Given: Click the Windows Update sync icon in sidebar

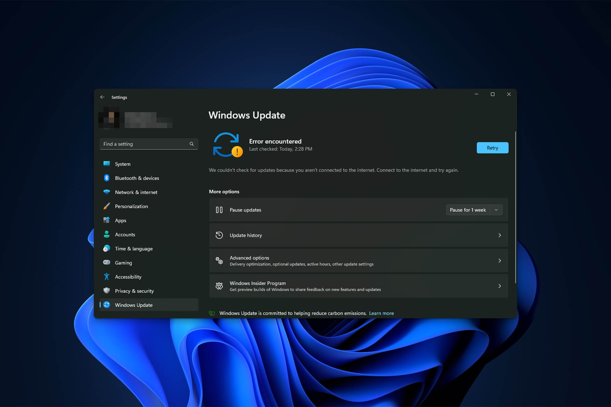Looking at the screenshot, I should click(x=107, y=305).
